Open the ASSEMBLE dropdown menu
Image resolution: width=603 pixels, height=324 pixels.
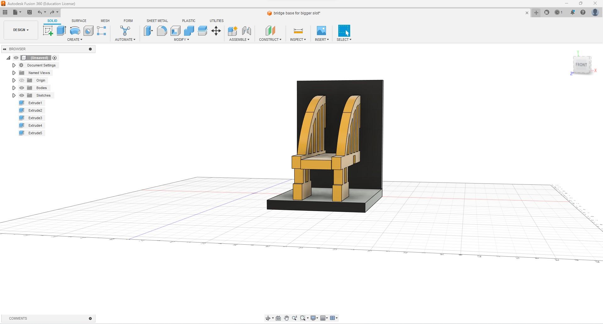[239, 40]
